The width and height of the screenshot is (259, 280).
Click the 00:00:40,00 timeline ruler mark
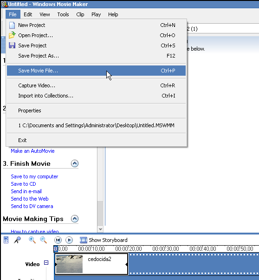click(x=203, y=249)
